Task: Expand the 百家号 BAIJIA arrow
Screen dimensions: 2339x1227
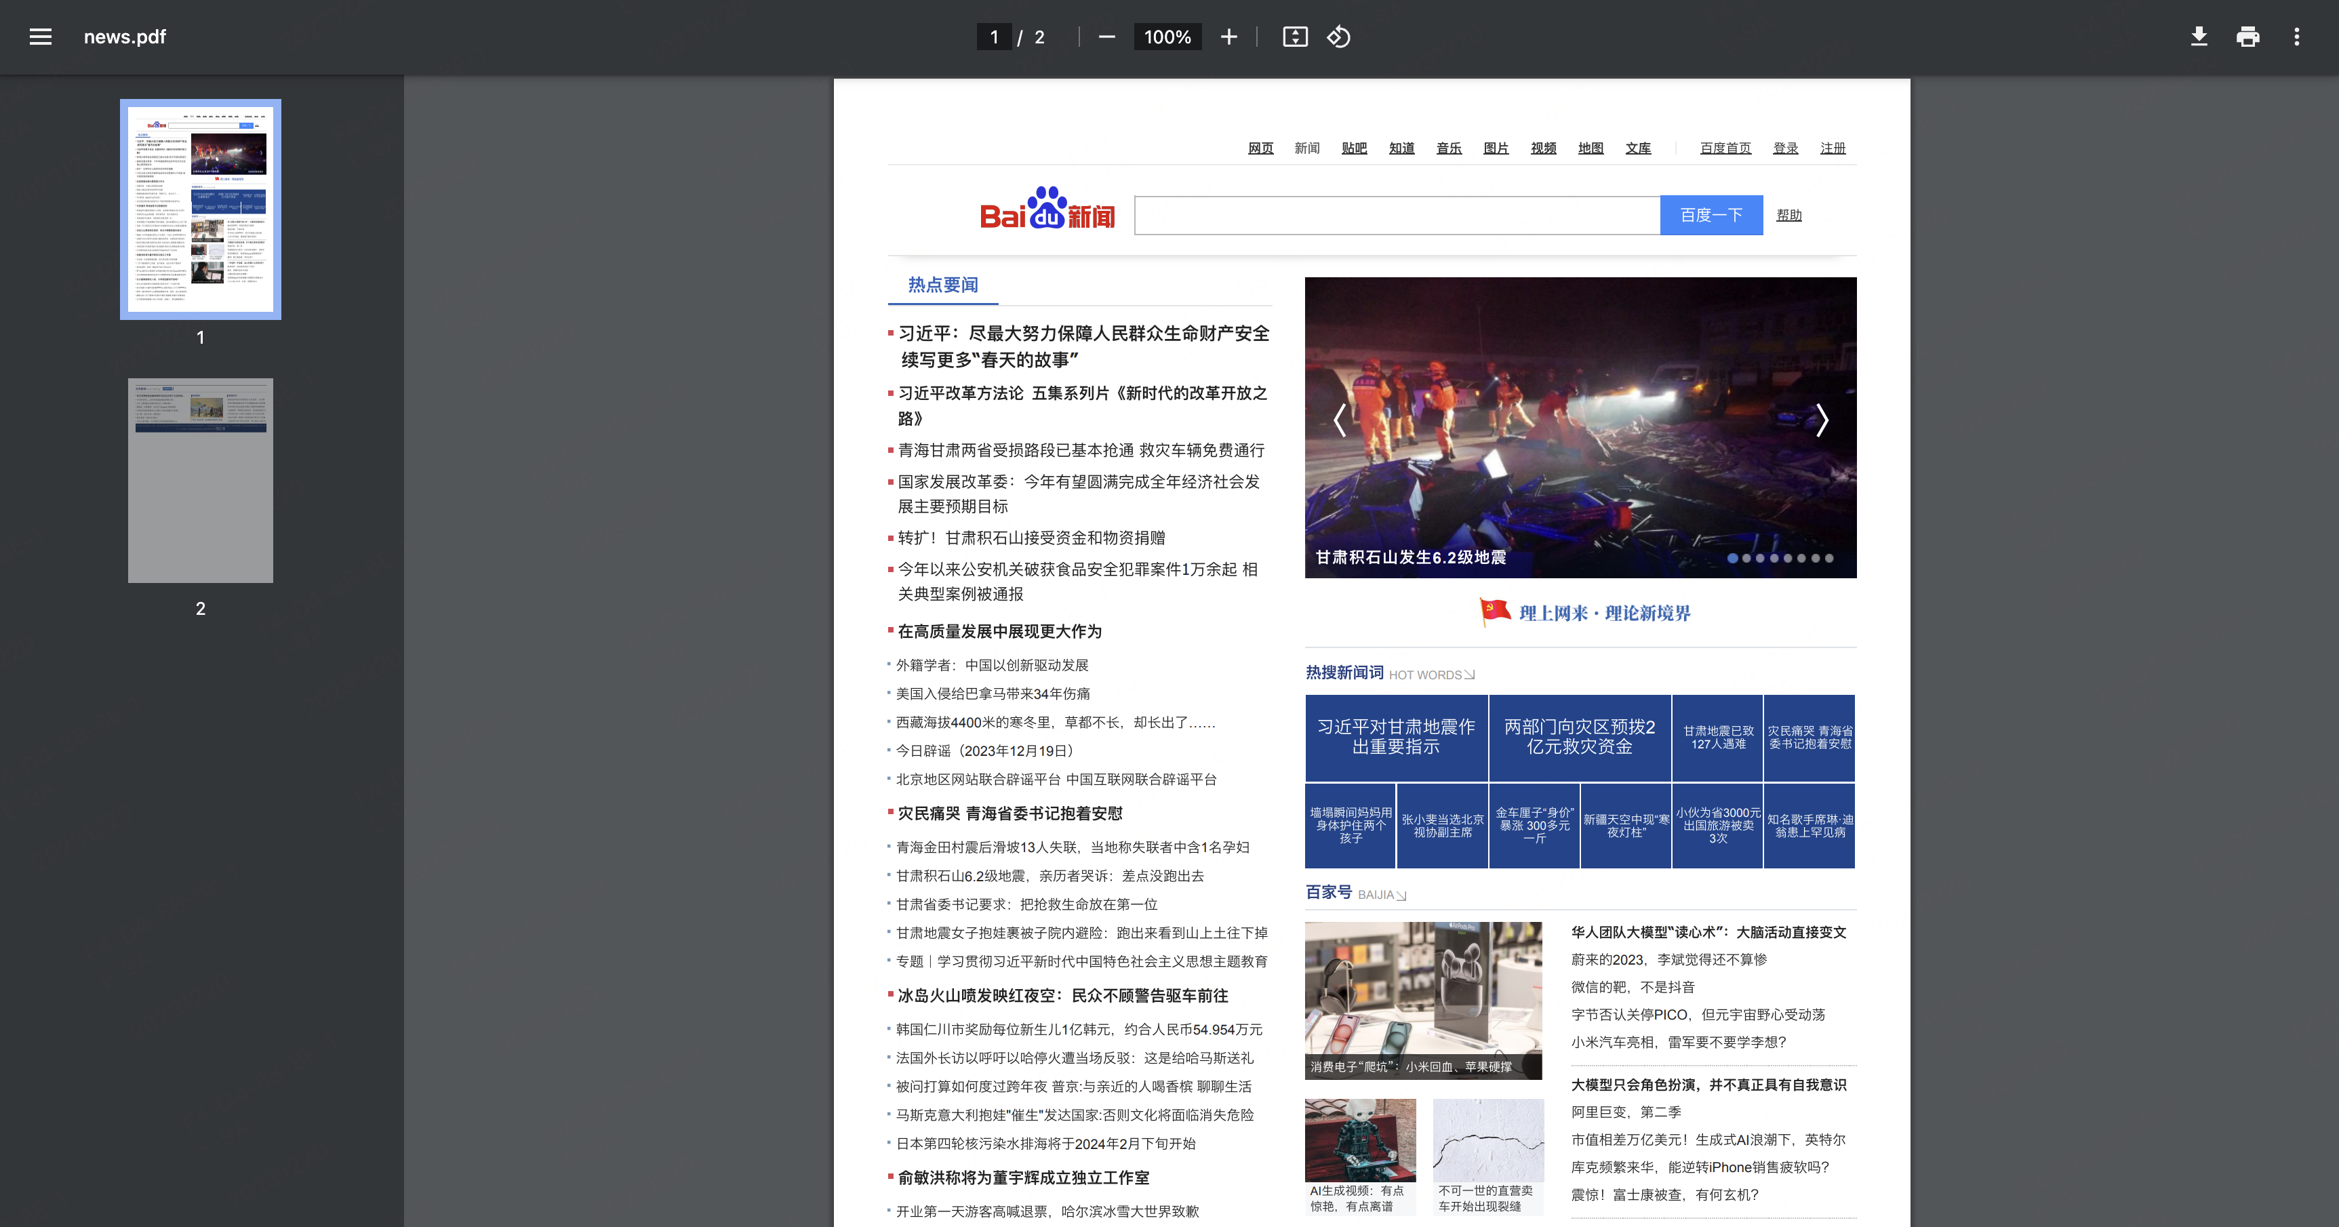Action: [1401, 896]
